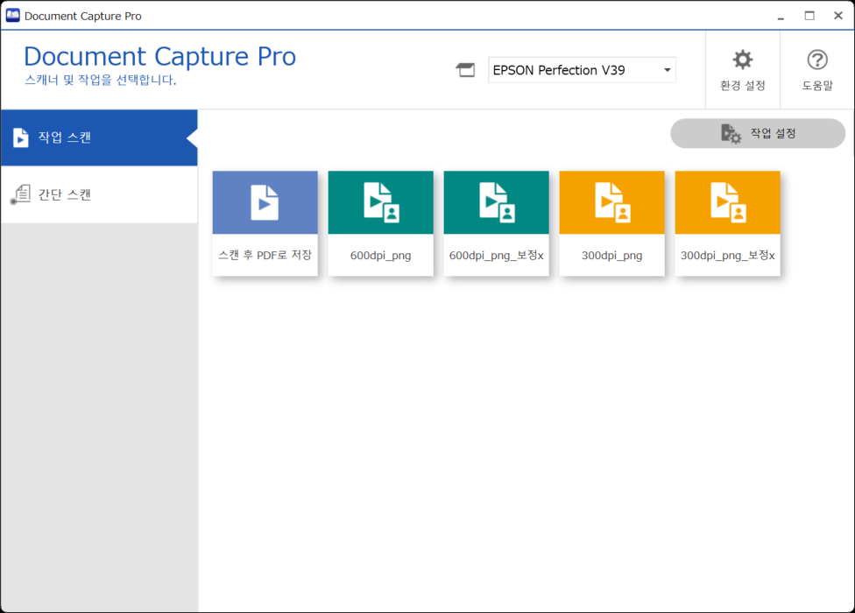Click the scanner device icon beside the dropdown
The height and width of the screenshot is (613, 855).
pyautogui.click(x=466, y=69)
